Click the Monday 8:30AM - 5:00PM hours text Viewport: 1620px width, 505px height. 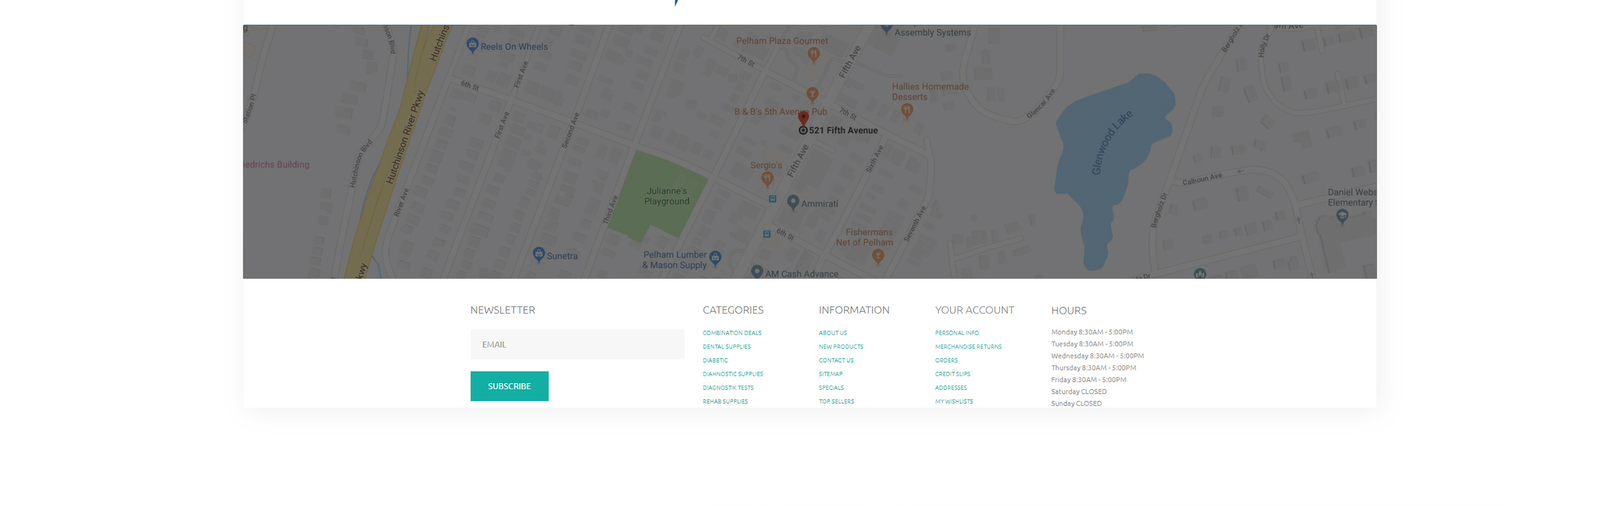pos(1091,332)
